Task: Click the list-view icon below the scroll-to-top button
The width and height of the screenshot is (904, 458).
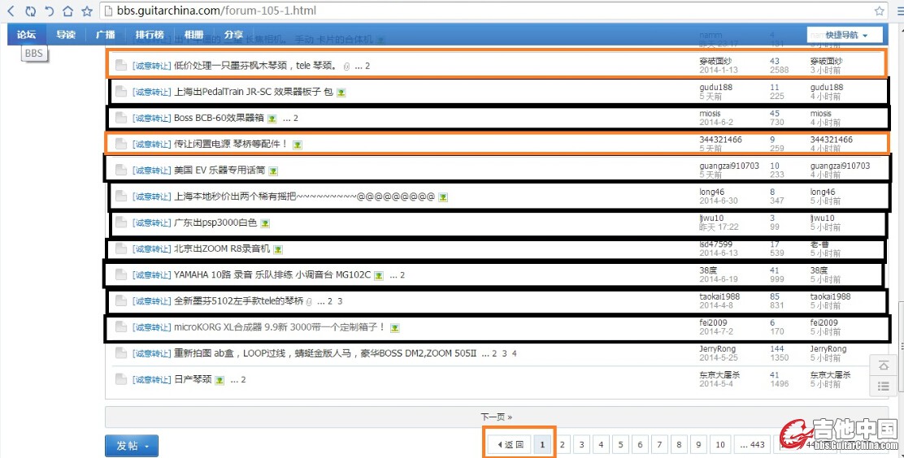Action: coord(884,387)
